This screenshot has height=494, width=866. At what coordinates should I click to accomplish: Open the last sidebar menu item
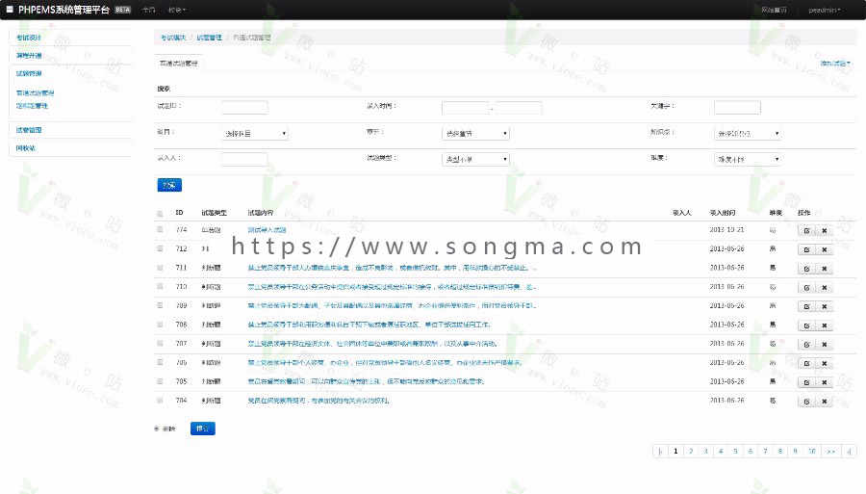[x=25, y=148]
